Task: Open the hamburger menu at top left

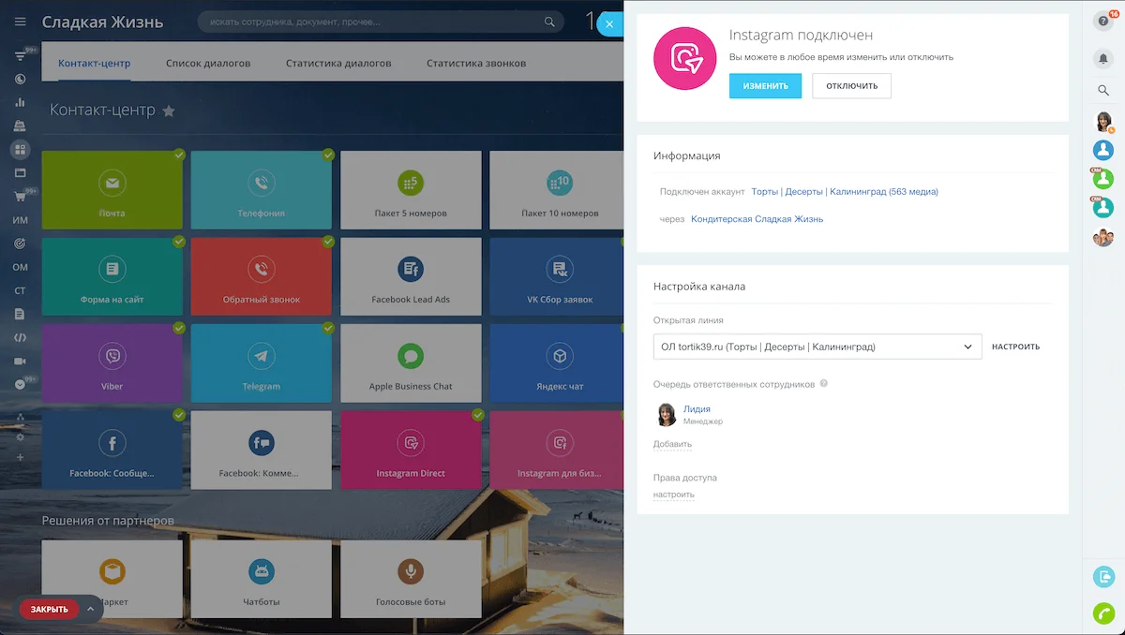Action: (x=20, y=22)
